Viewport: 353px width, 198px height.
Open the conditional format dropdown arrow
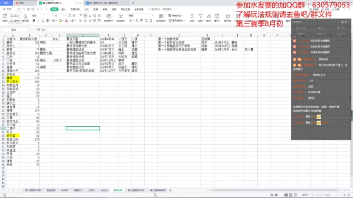pyautogui.click(x=166, y=21)
